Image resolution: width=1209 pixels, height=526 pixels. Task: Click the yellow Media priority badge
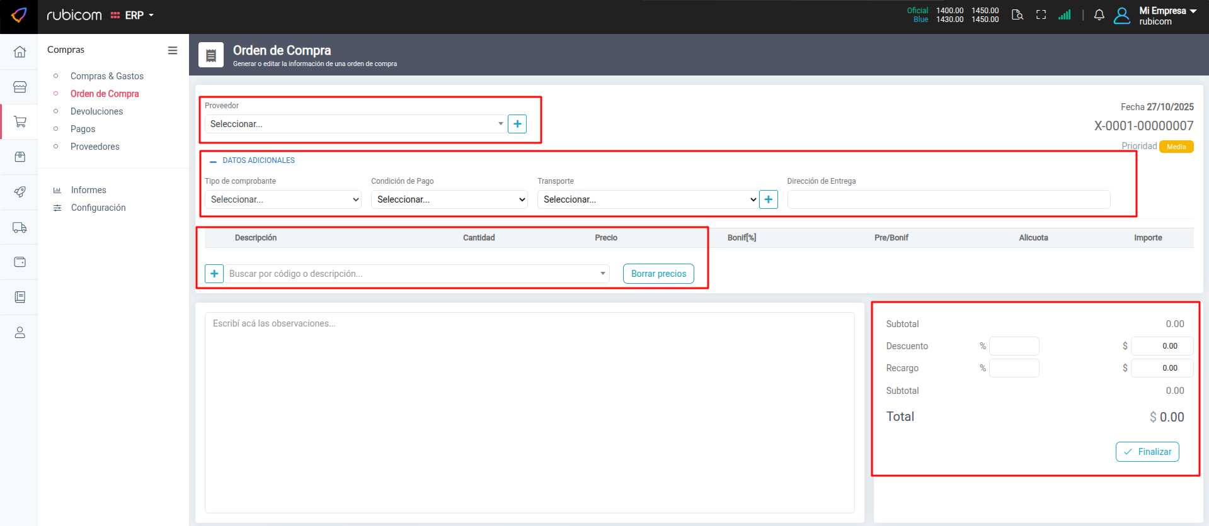(x=1176, y=147)
